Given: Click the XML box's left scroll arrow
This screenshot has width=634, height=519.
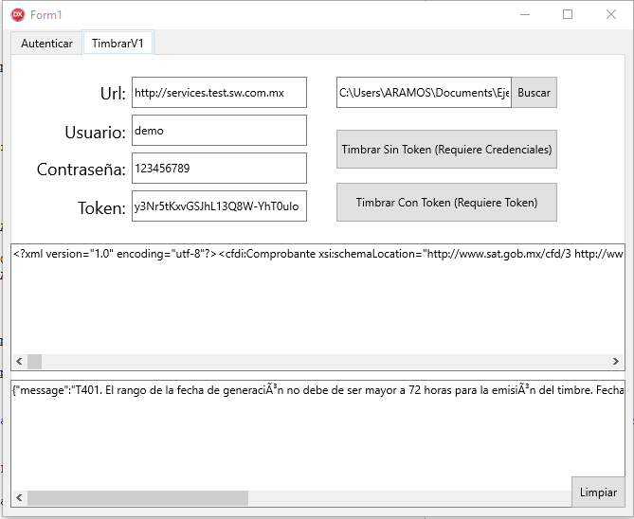Looking at the screenshot, I should click(x=19, y=362).
